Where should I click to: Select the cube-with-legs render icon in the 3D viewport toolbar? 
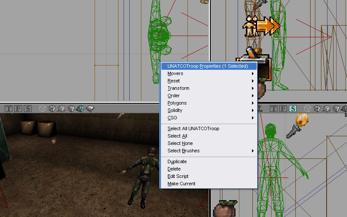[x=61, y=108]
